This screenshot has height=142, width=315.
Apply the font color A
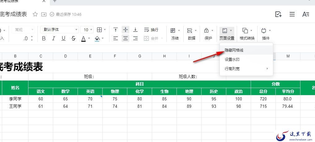[x=83, y=39]
